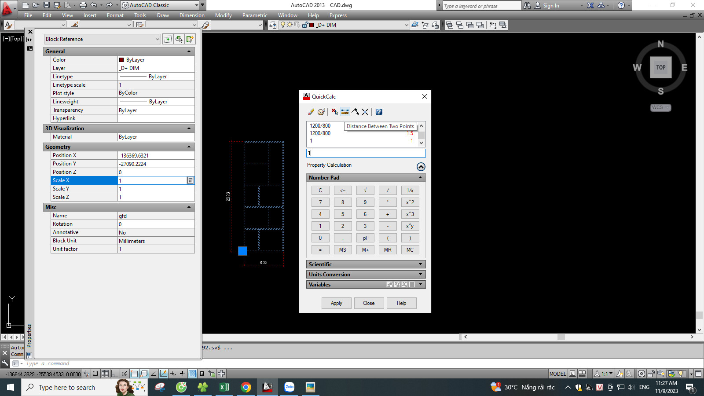704x396 pixels.
Task: Click the Open file icon
Action: point(36,5)
